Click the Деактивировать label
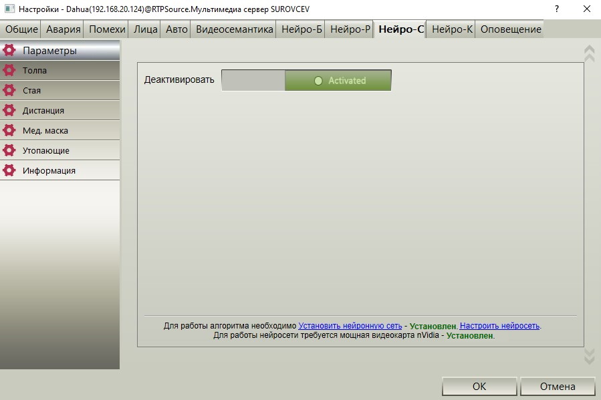Viewport: 601px width, 400px height. (179, 79)
